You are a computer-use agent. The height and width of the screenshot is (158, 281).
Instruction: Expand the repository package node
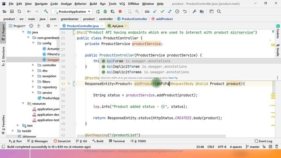pyautogui.click(x=33, y=87)
